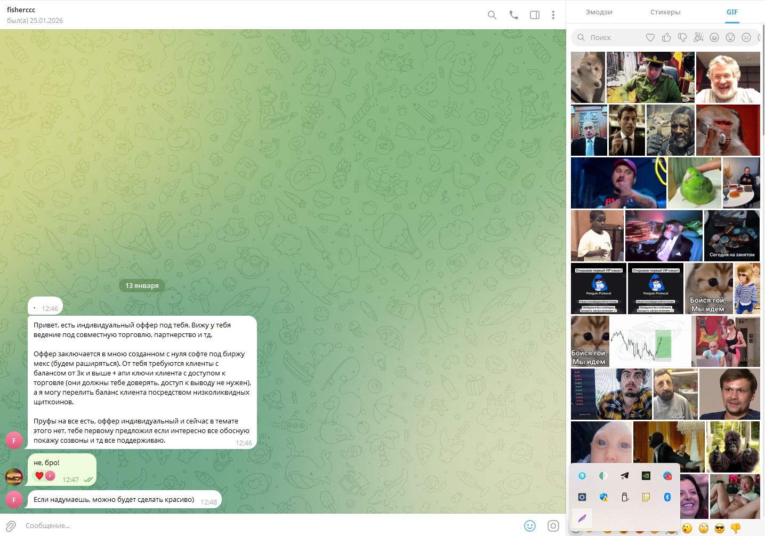This screenshot has width=765, height=536.
Task: Click the red heart reaction on 'не, бро!'
Action: (x=39, y=476)
